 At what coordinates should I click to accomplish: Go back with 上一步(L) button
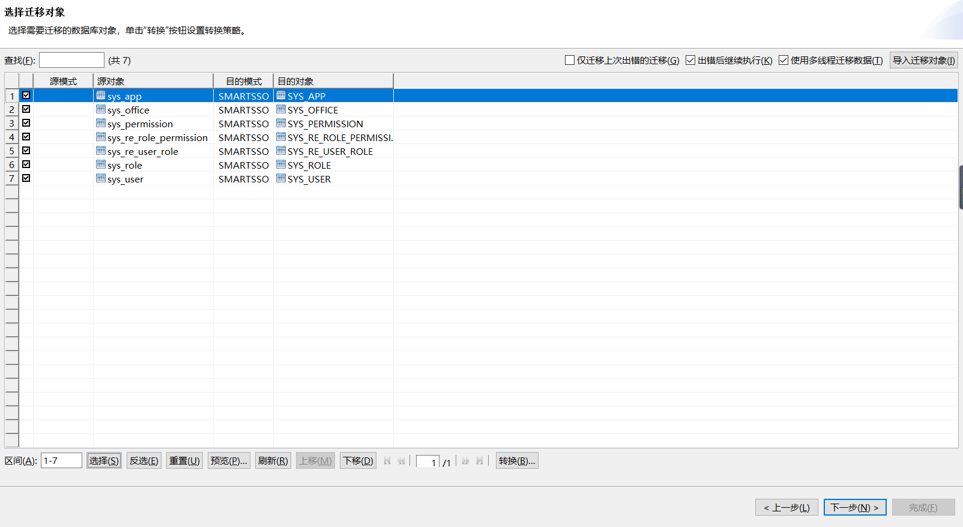[x=786, y=507]
